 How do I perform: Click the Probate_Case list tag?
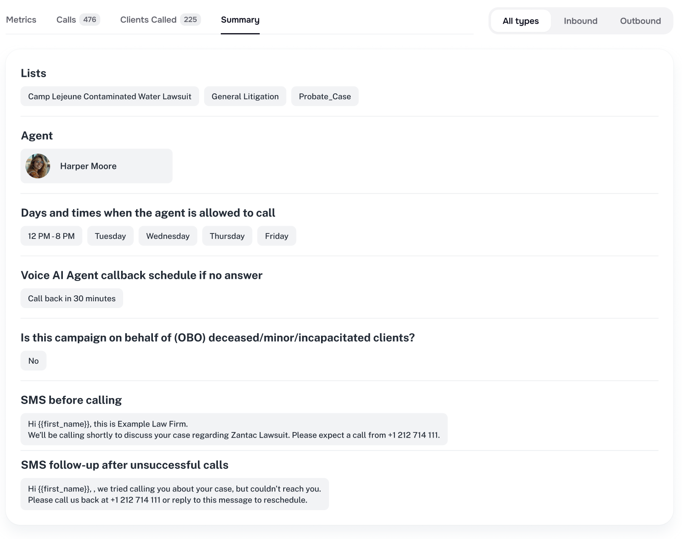click(324, 96)
